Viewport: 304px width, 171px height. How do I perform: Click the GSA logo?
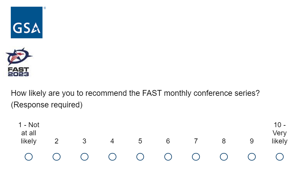point(26,22)
